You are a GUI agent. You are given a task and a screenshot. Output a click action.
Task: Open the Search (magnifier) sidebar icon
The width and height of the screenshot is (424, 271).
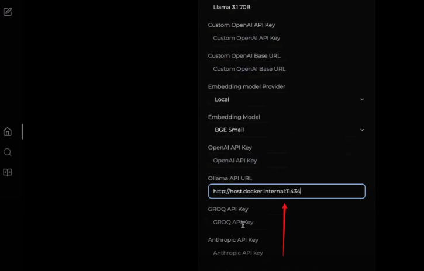tap(8, 152)
